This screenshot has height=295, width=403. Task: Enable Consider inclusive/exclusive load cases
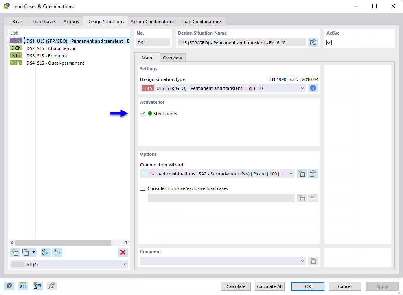click(142, 188)
